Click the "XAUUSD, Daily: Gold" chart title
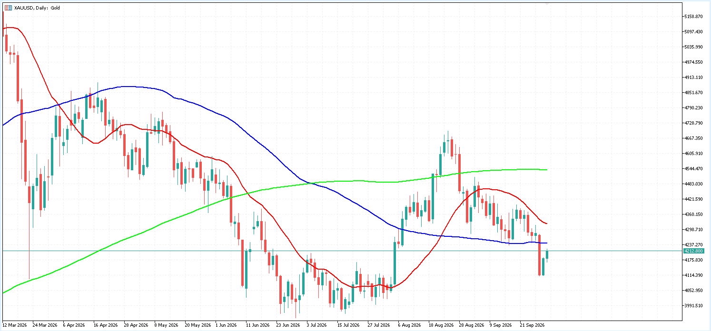 [38, 8]
